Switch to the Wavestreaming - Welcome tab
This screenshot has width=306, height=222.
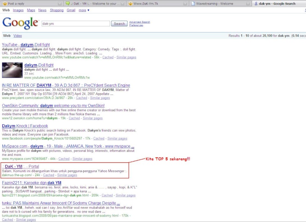click(220, 3)
